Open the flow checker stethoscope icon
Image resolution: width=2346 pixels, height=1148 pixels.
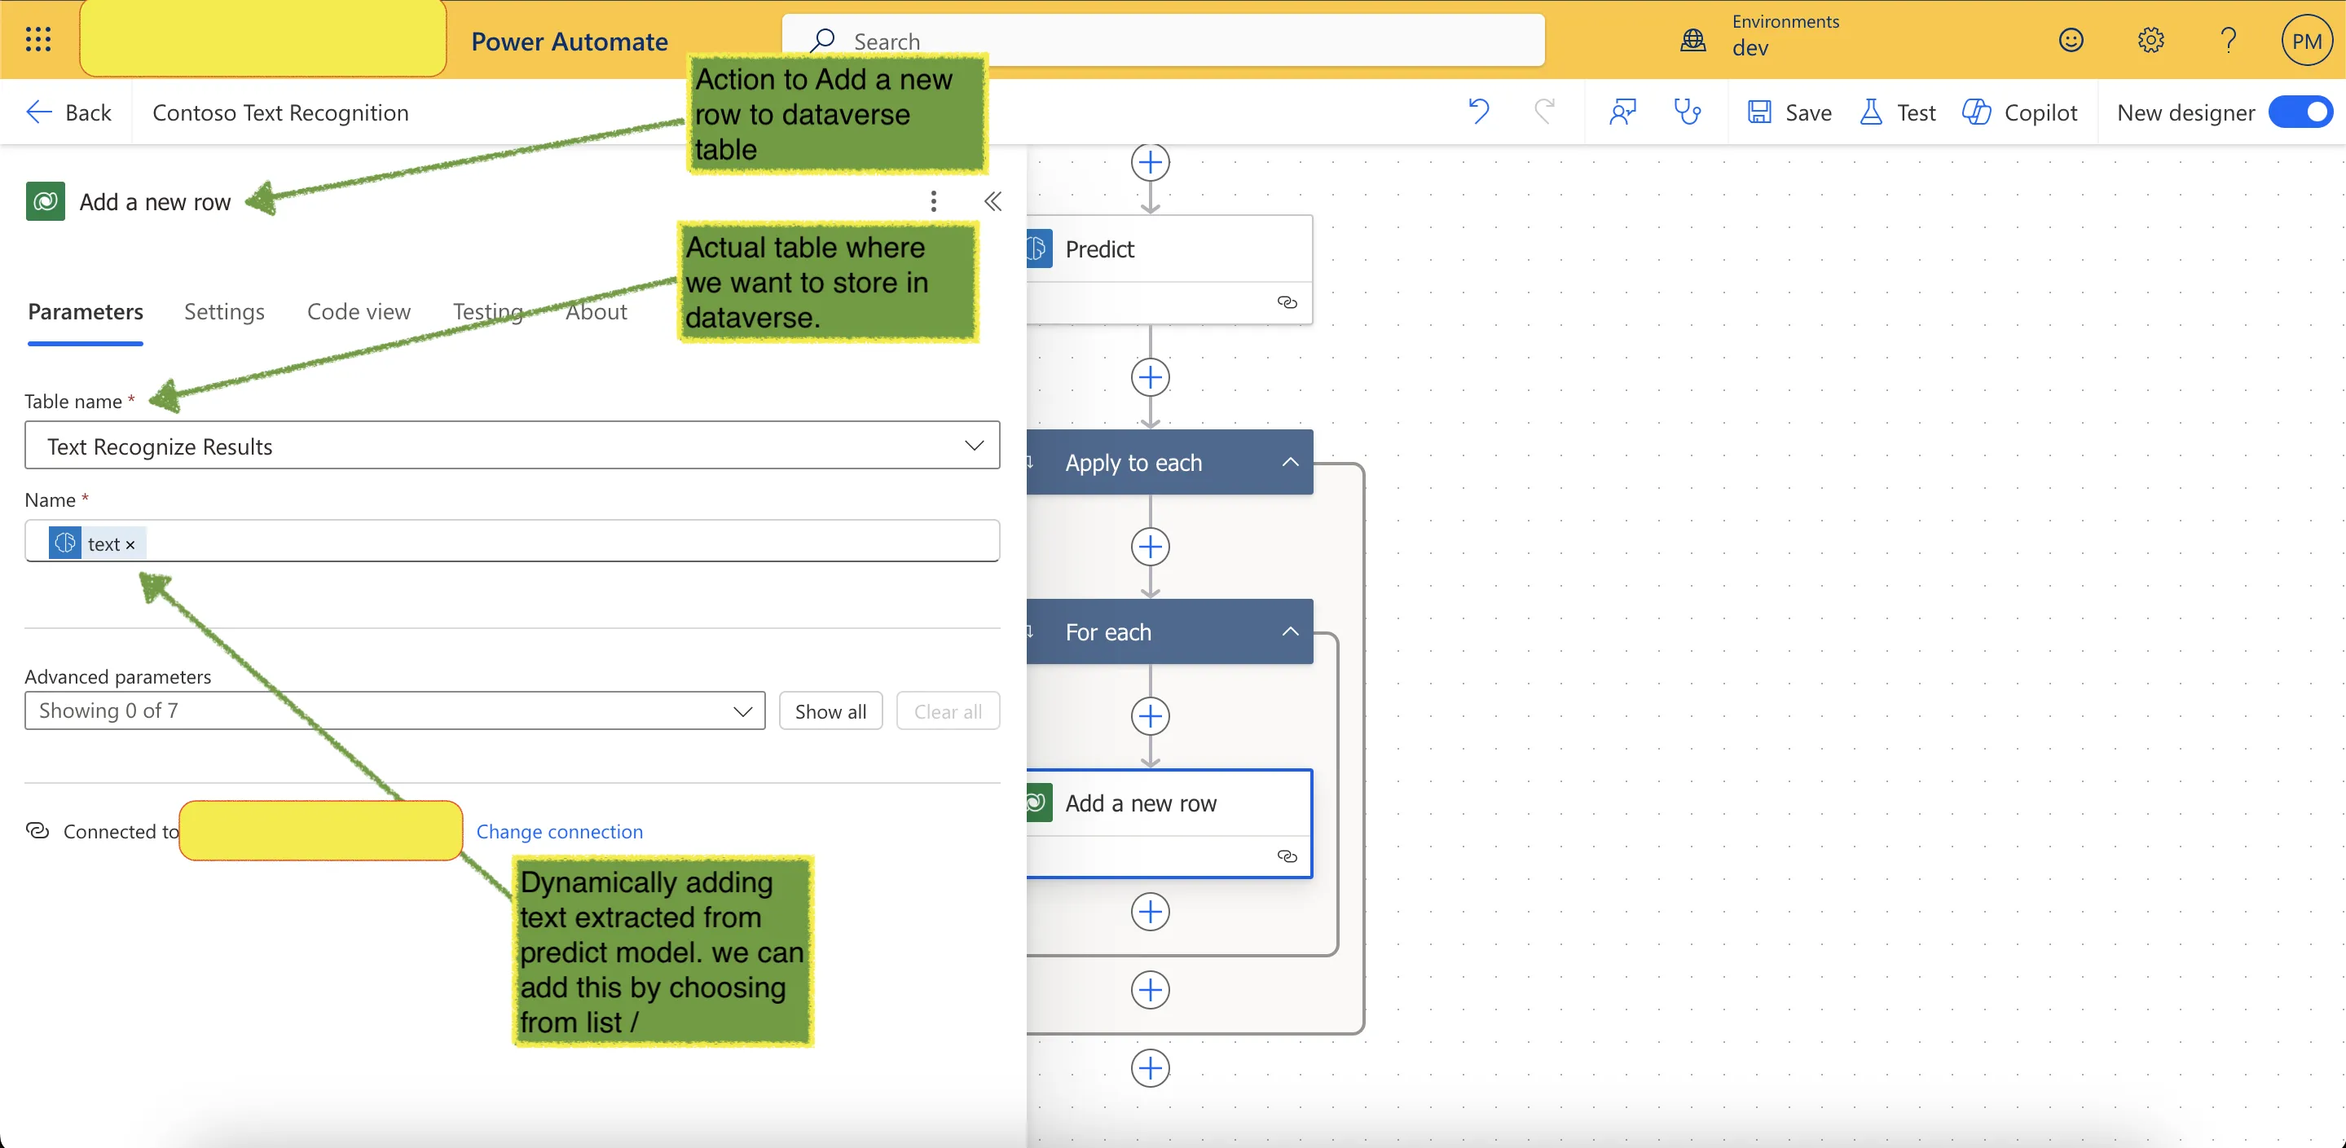pyautogui.click(x=1688, y=112)
